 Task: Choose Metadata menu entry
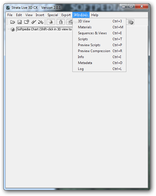99,63
